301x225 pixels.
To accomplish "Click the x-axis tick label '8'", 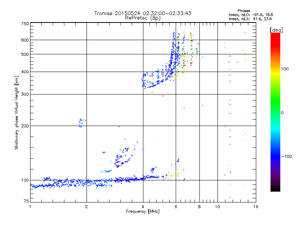I will [x=199, y=207].
